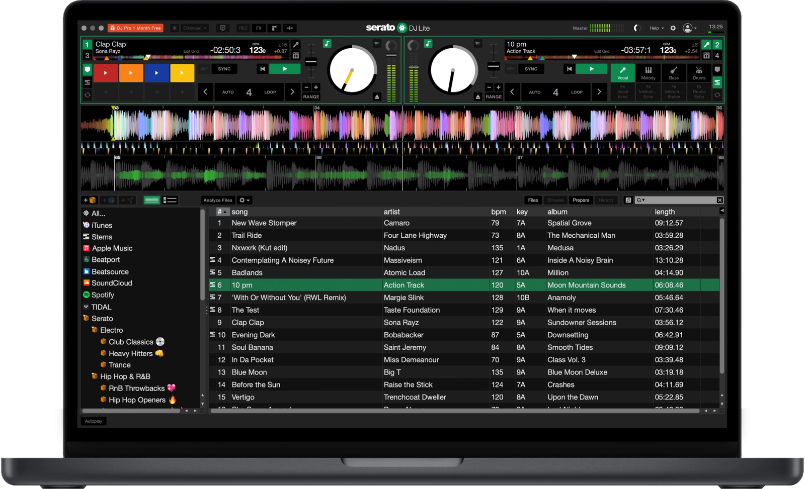Open the stems microphone tab on deck 1
This screenshot has width=805, height=489.
coord(296,45)
